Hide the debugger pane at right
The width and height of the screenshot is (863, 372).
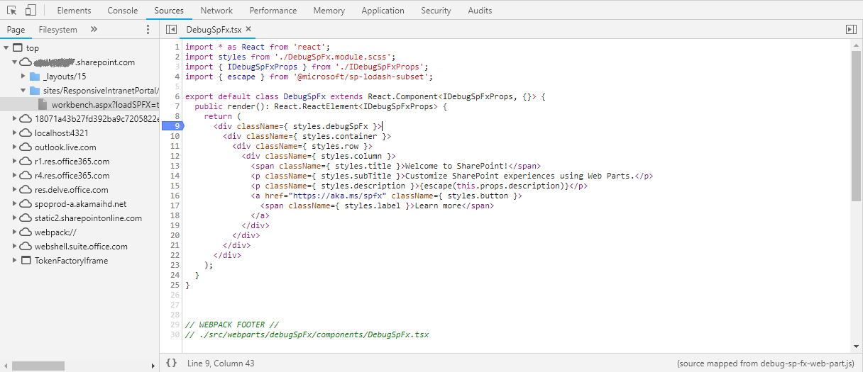coord(851,30)
